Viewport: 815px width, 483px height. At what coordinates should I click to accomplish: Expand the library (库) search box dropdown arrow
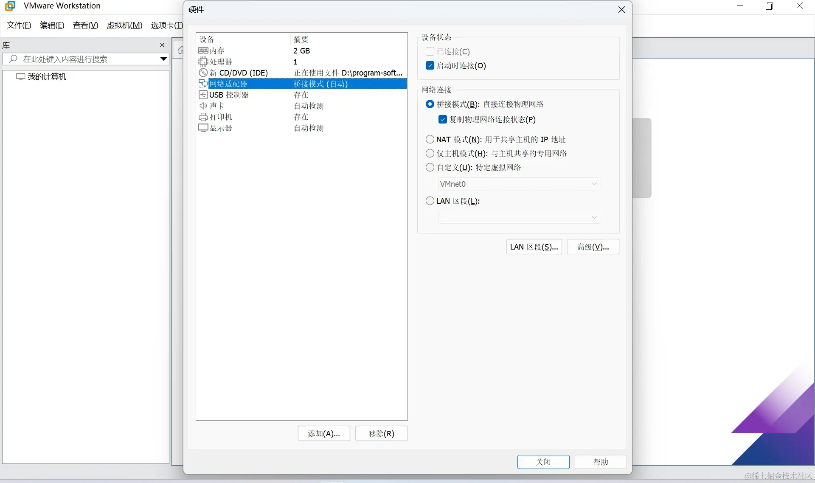tap(163, 59)
